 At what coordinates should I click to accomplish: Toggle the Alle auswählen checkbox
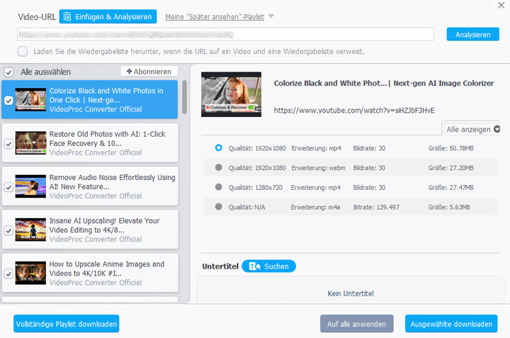(8, 72)
